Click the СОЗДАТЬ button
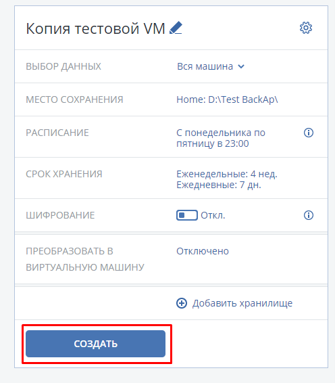Image resolution: width=335 pixels, height=383 pixels. click(96, 344)
